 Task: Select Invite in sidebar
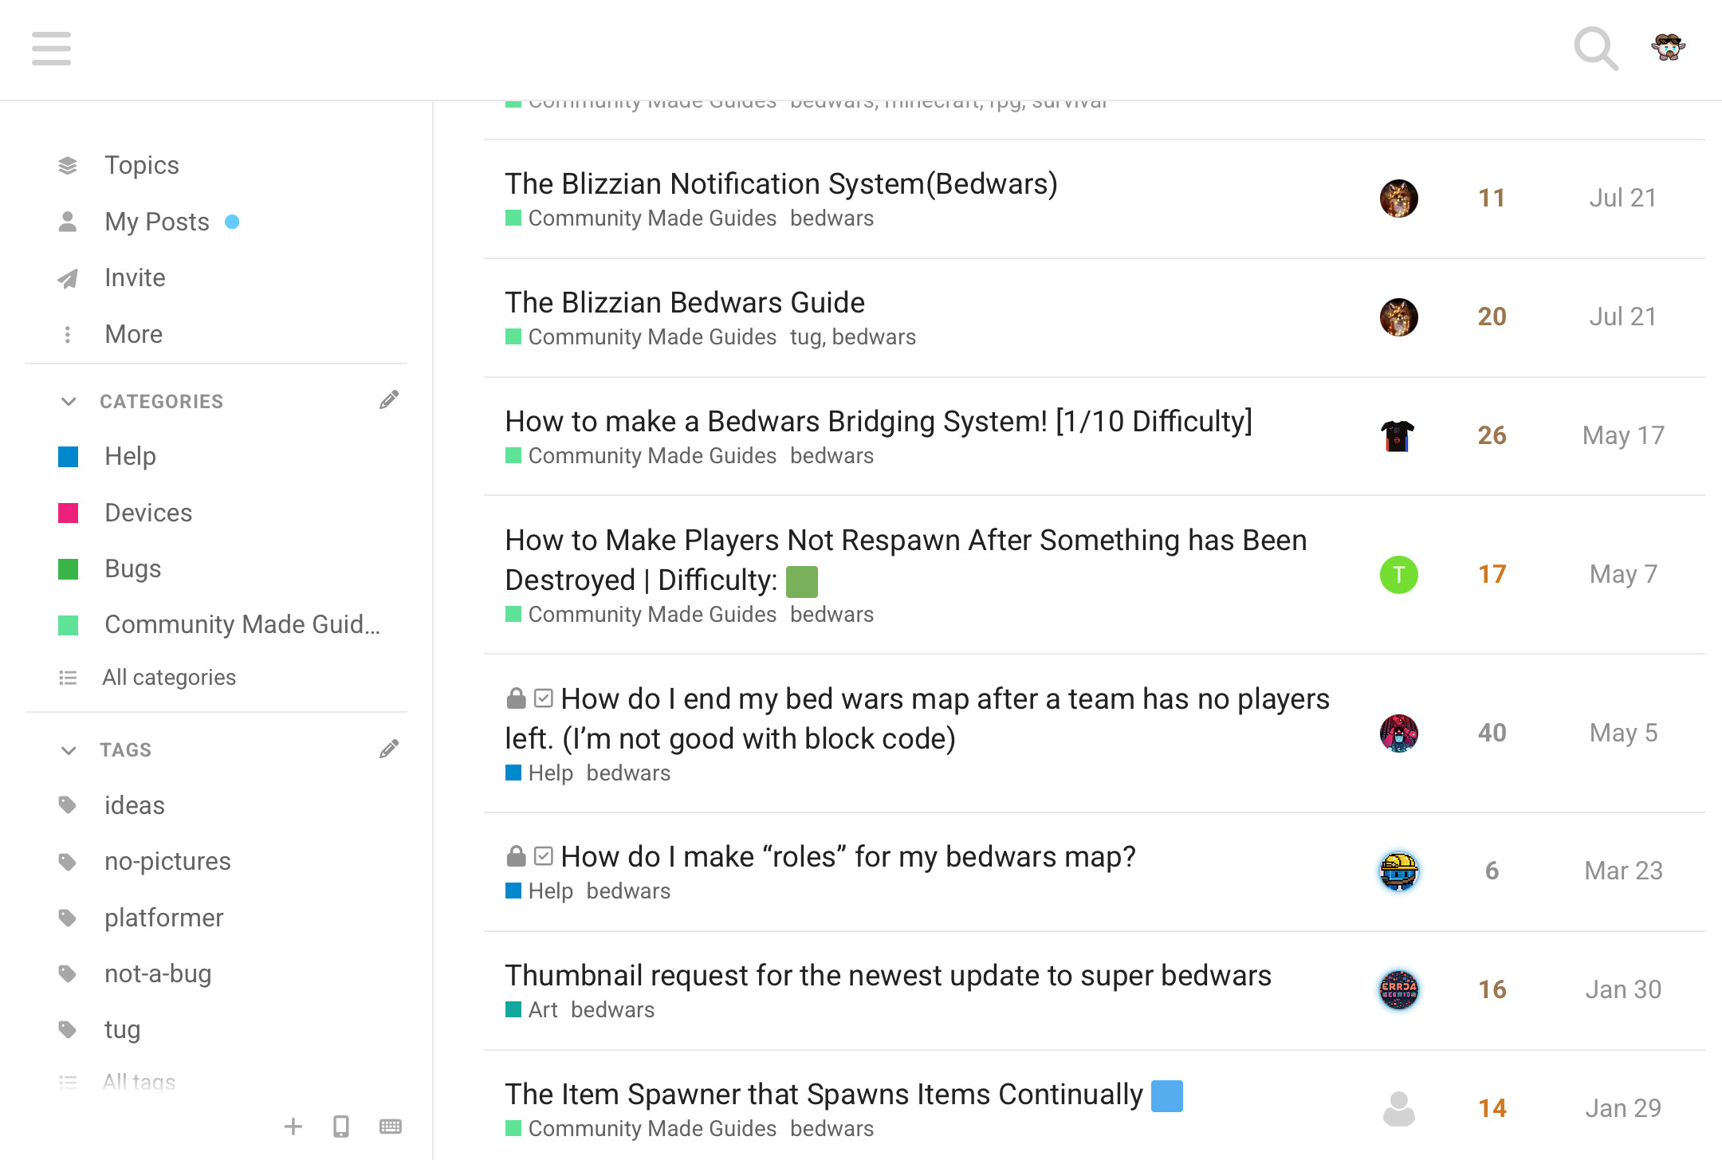(x=136, y=277)
